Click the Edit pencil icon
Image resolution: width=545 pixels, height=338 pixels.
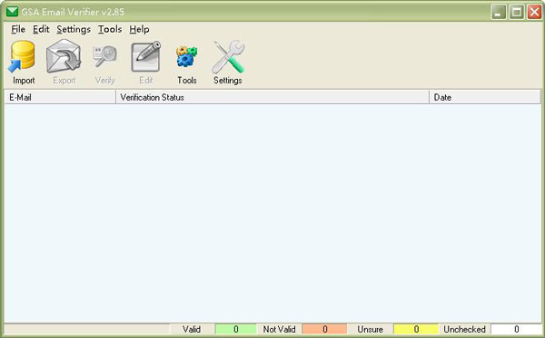coord(146,56)
